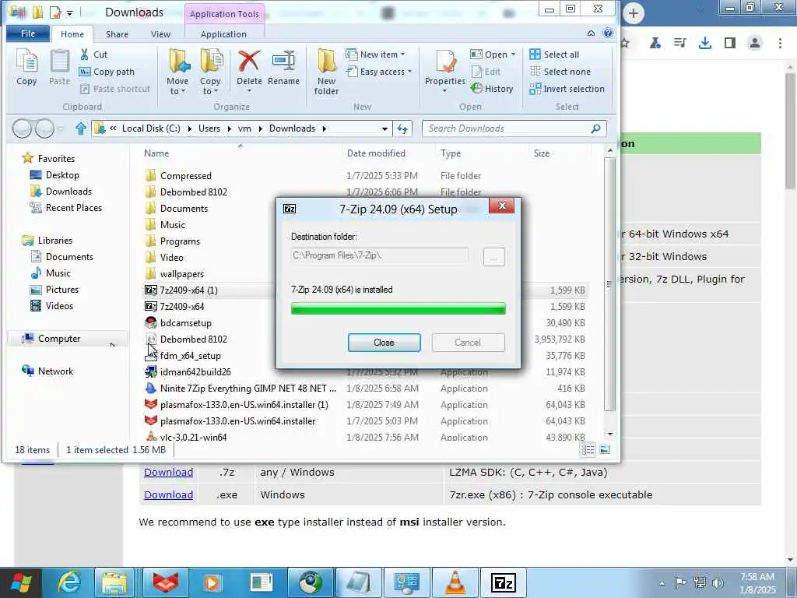
Task: Select Computer in the navigation pane
Action: 59,339
